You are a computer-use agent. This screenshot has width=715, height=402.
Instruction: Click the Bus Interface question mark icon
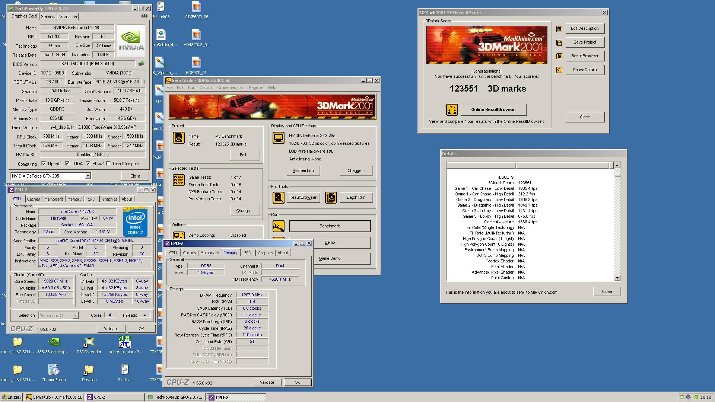144,82
